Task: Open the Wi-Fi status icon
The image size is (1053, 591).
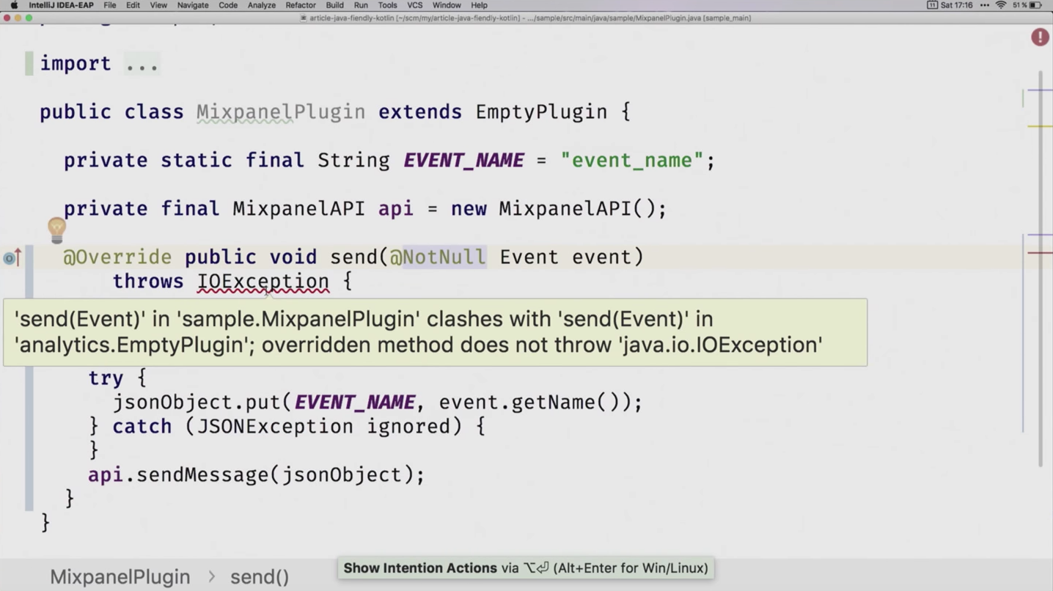Action: tap(1001, 5)
